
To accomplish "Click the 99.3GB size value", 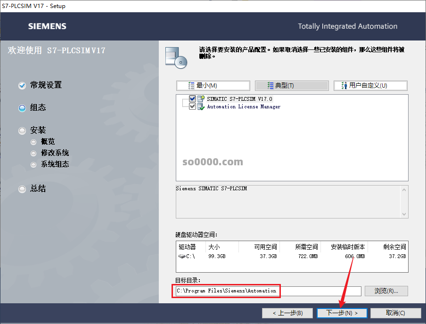I will pos(217,256).
